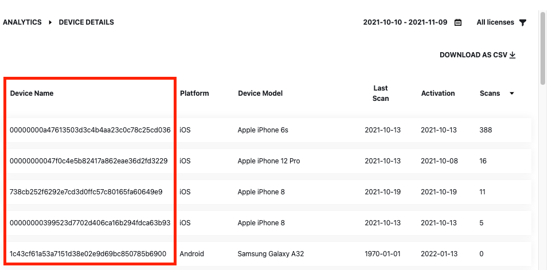Open the Samsung Galaxy A32 Android row
The height and width of the screenshot is (270, 552).
coord(268,254)
